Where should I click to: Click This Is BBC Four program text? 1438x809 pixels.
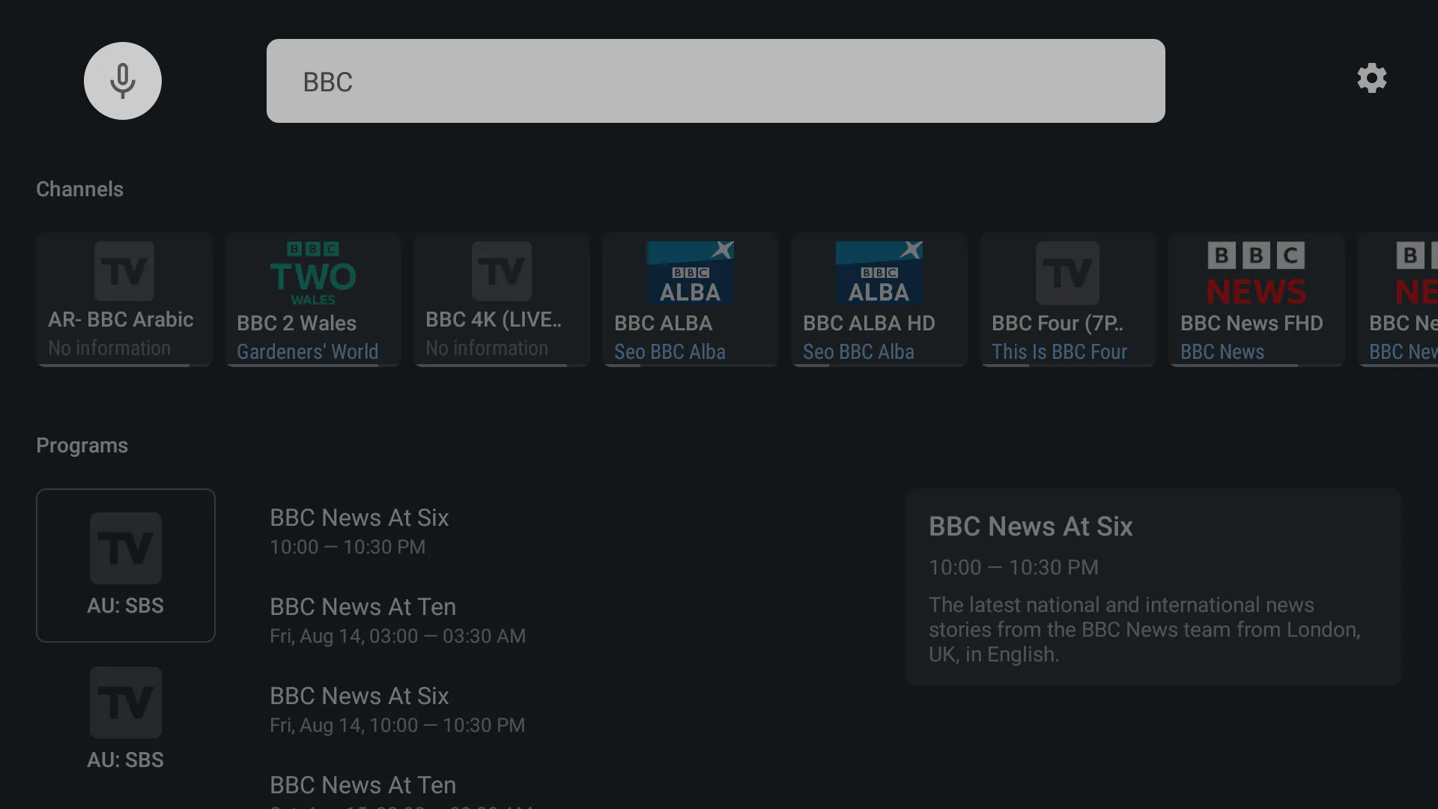[x=1060, y=351]
